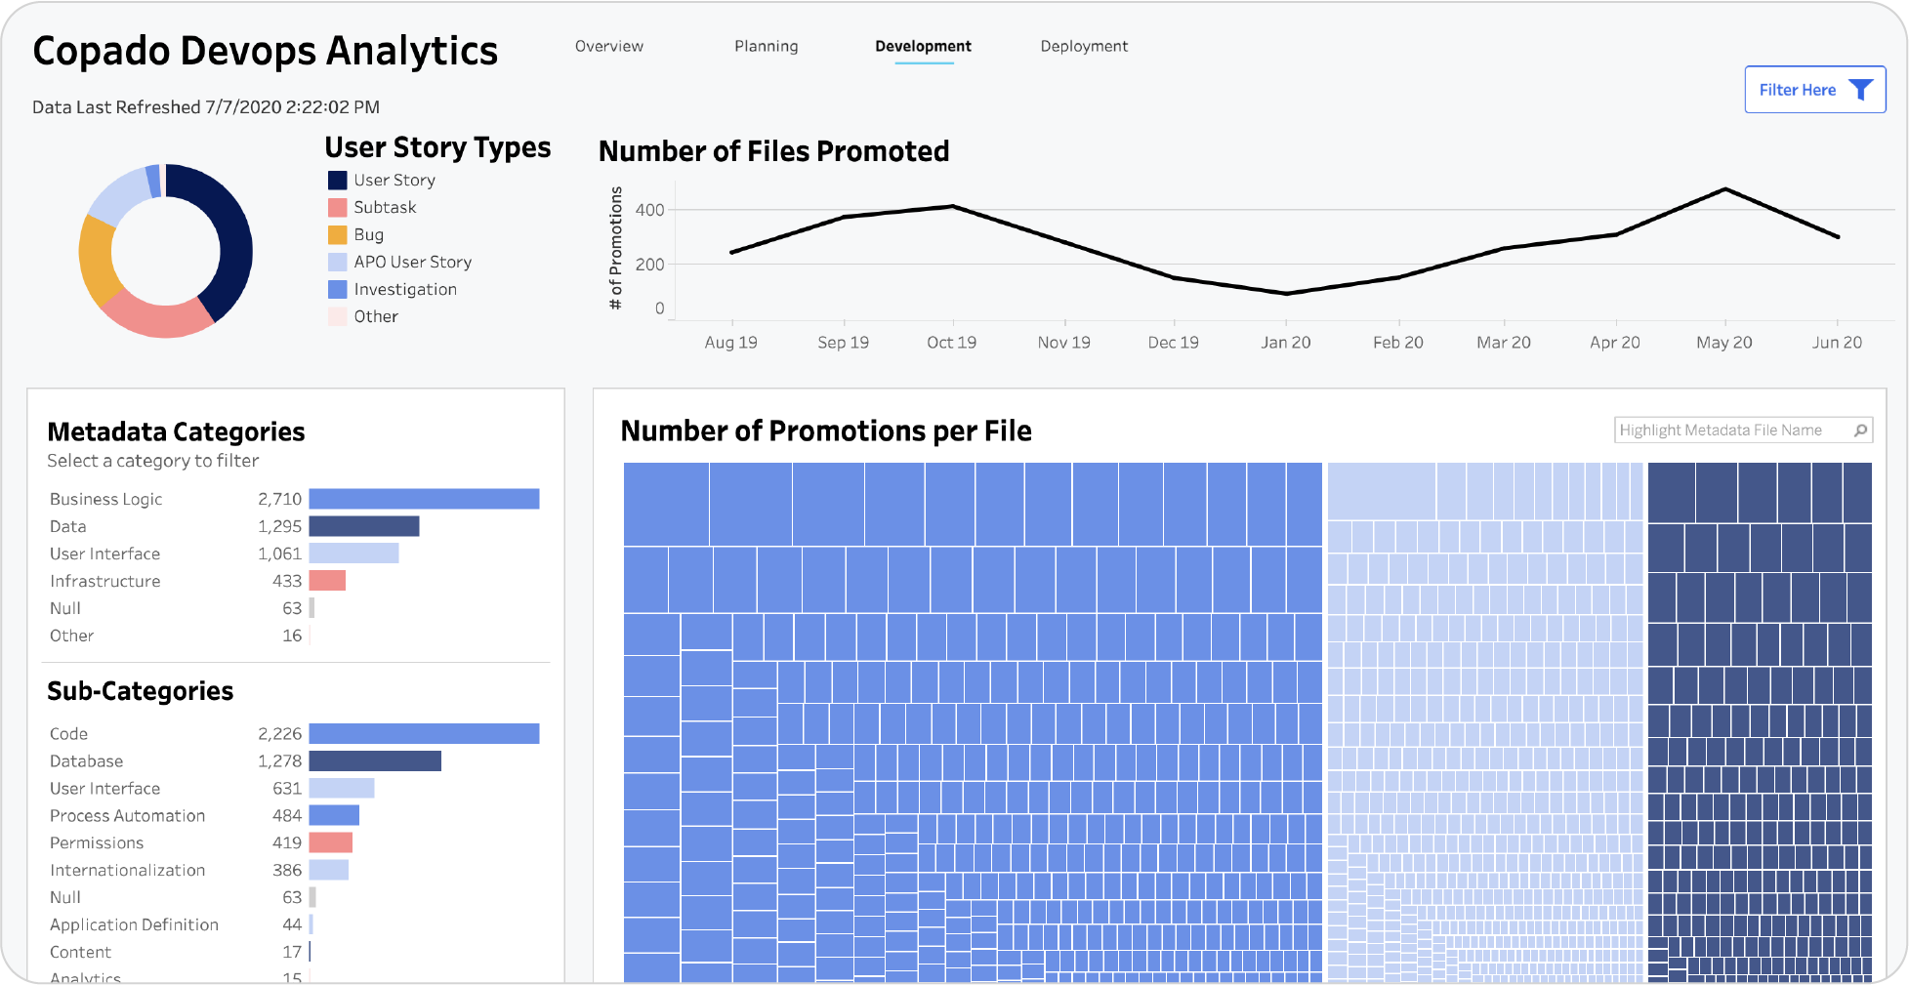This screenshot has width=1909, height=985.
Task: Click the Application Definition sub-category label
Action: [x=134, y=924]
